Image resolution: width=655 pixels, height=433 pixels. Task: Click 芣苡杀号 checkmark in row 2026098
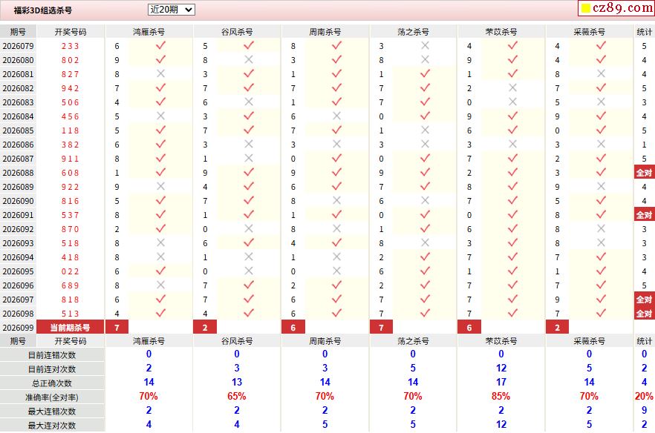coord(512,314)
